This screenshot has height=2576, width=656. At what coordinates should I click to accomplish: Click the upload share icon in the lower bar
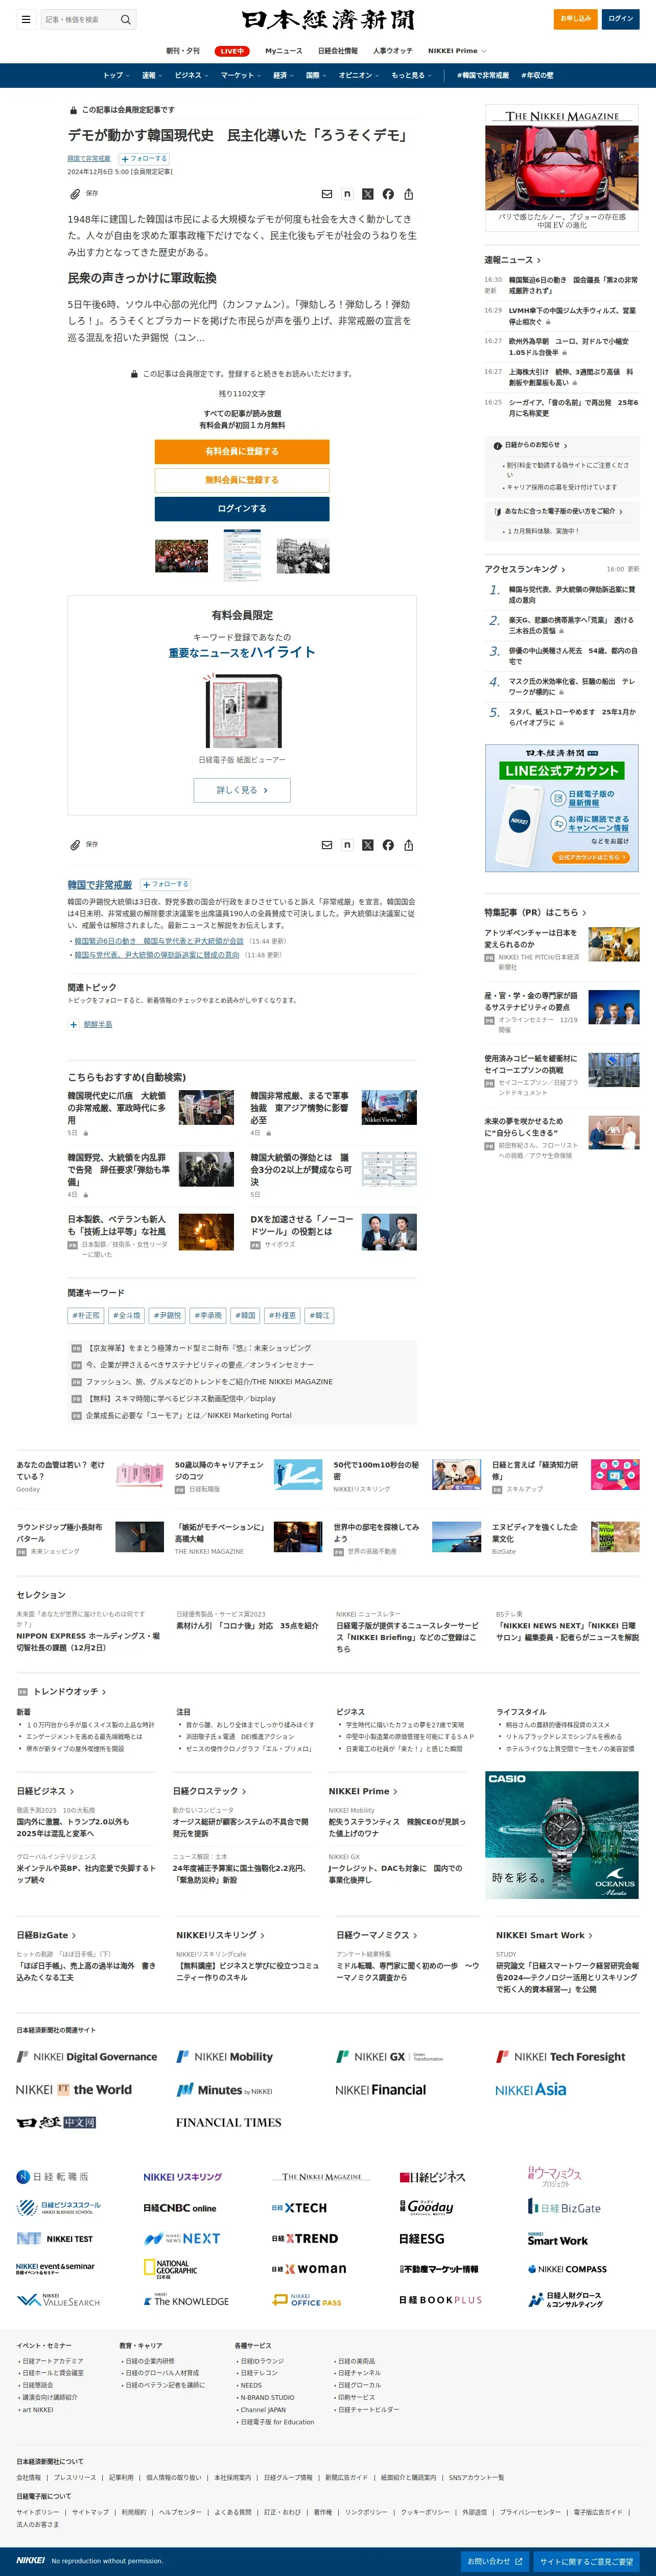click(x=408, y=845)
